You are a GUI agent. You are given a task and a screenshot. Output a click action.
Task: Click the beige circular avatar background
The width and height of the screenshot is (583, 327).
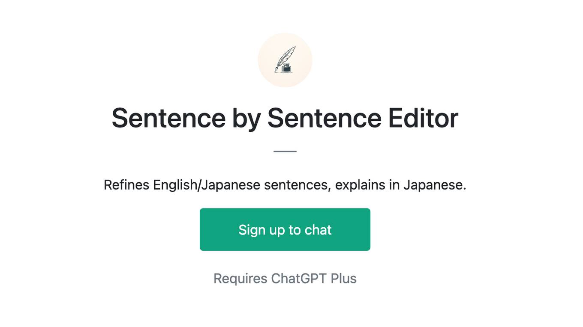coord(285,60)
